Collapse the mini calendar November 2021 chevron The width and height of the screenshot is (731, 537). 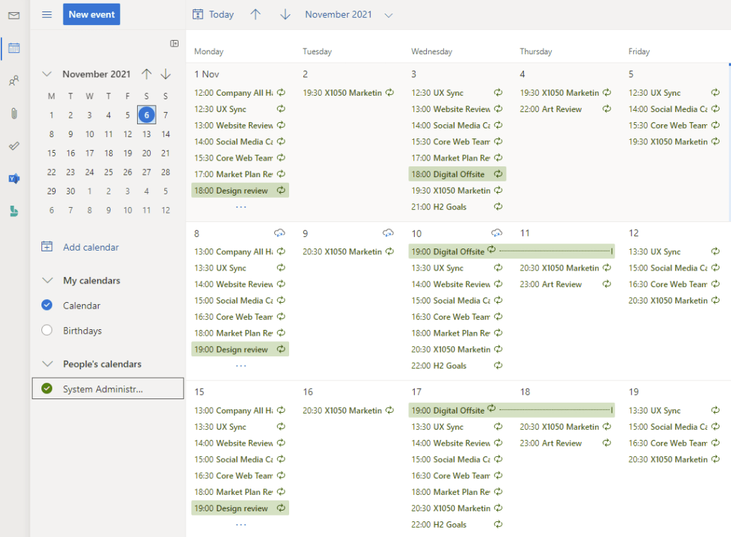(x=47, y=74)
